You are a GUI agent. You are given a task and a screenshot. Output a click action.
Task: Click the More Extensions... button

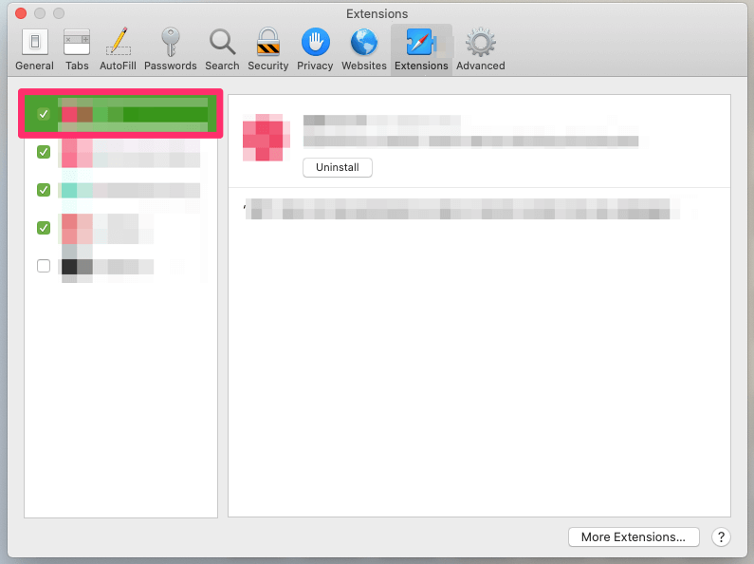(x=633, y=536)
